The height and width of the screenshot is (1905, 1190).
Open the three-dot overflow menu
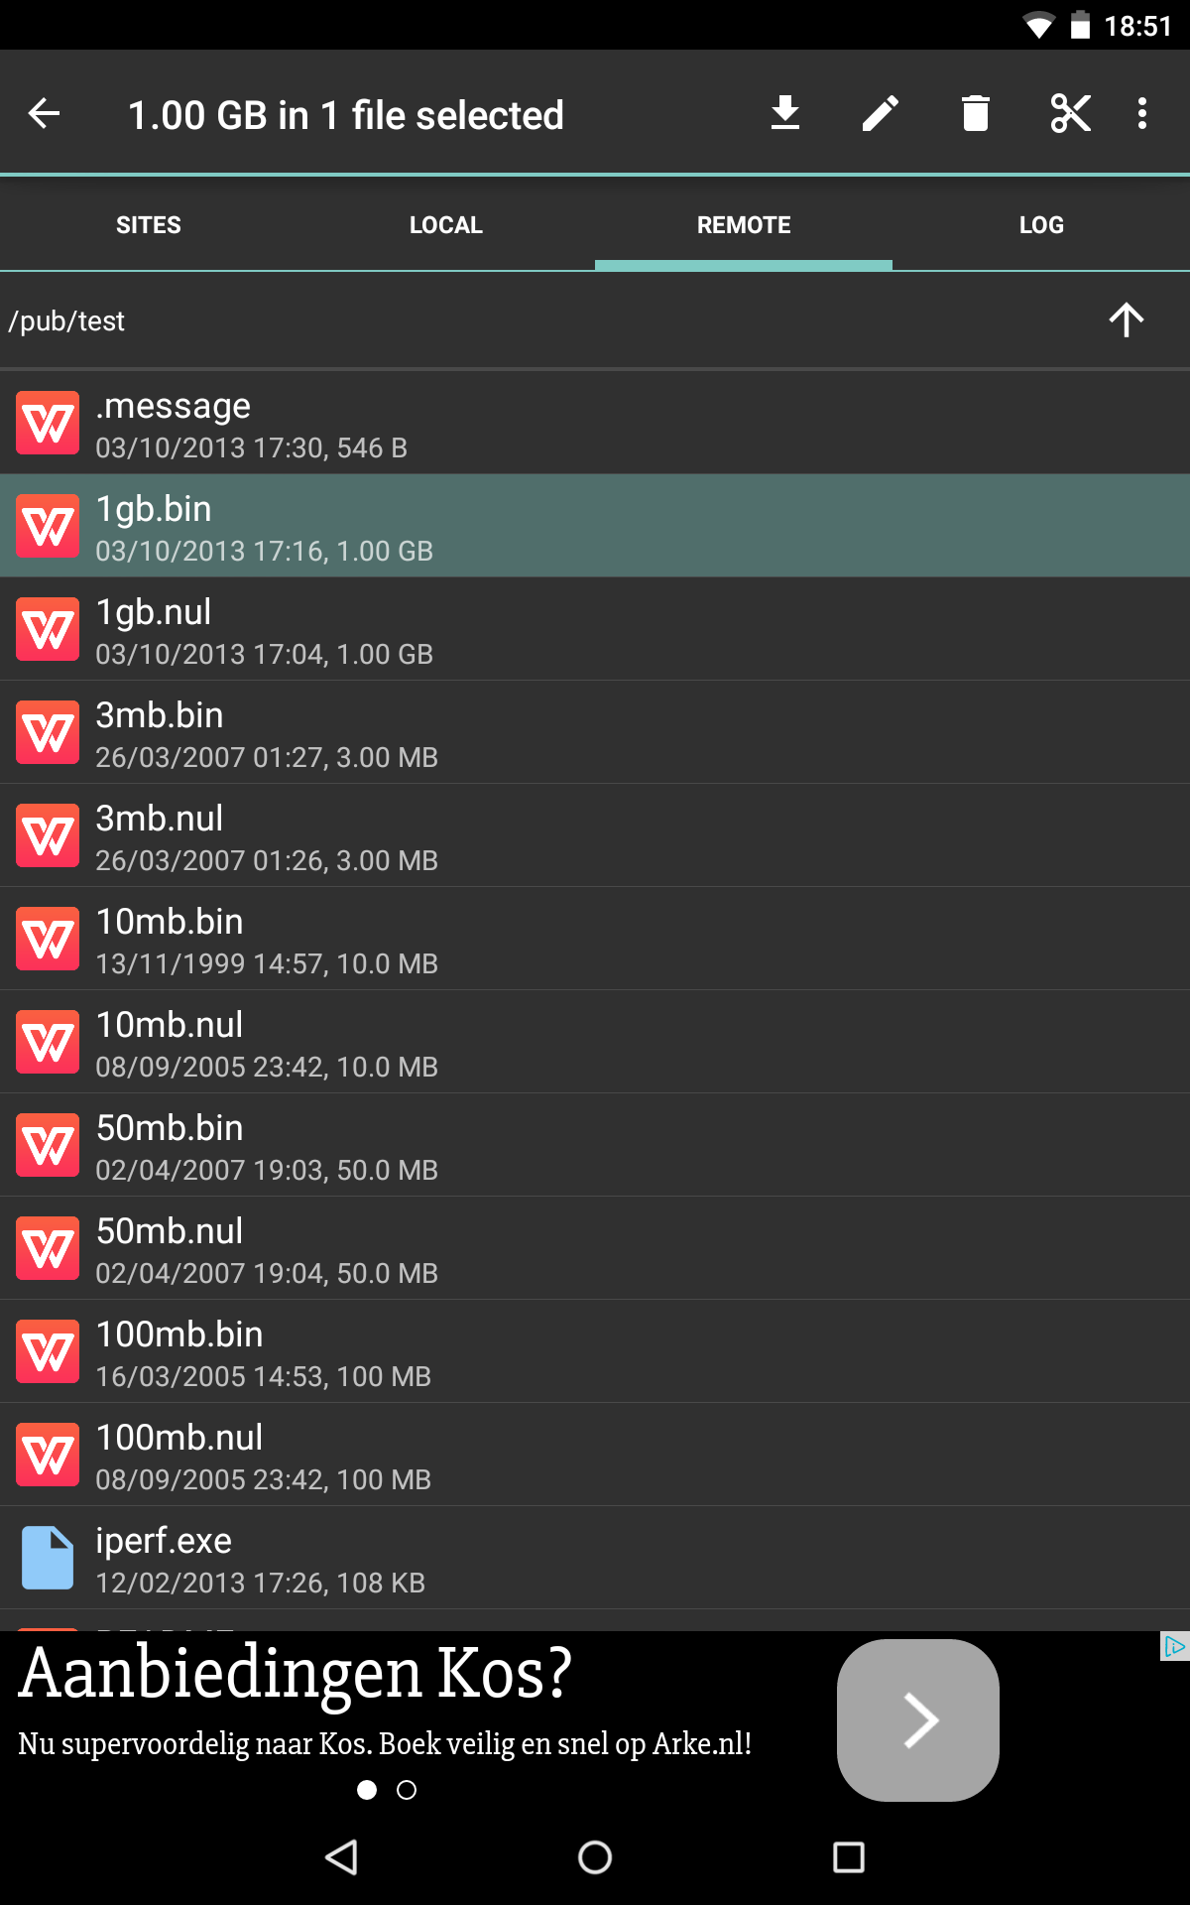pyautogui.click(x=1142, y=113)
